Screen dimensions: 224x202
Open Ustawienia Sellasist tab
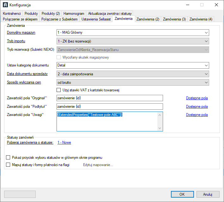click(96, 19)
